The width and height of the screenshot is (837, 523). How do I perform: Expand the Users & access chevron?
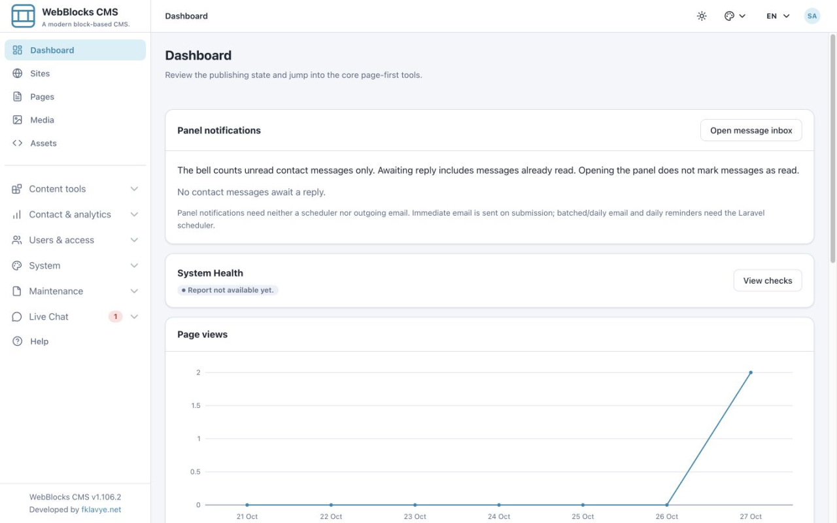point(134,240)
